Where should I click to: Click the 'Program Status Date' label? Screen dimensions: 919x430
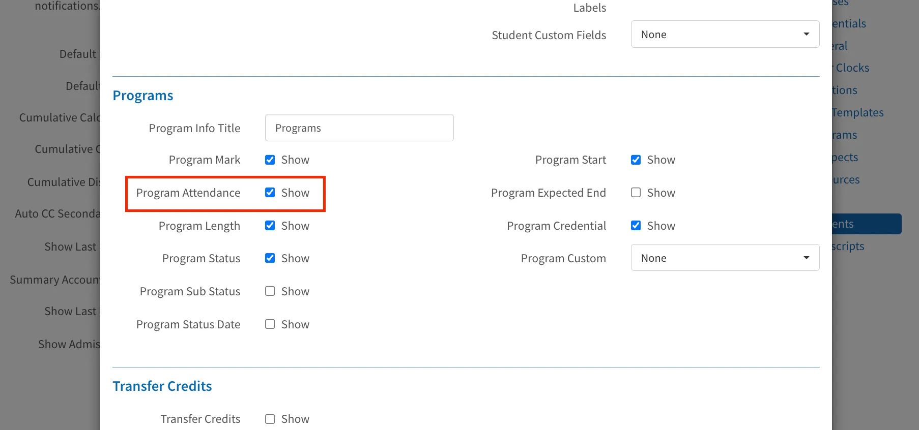coord(188,324)
